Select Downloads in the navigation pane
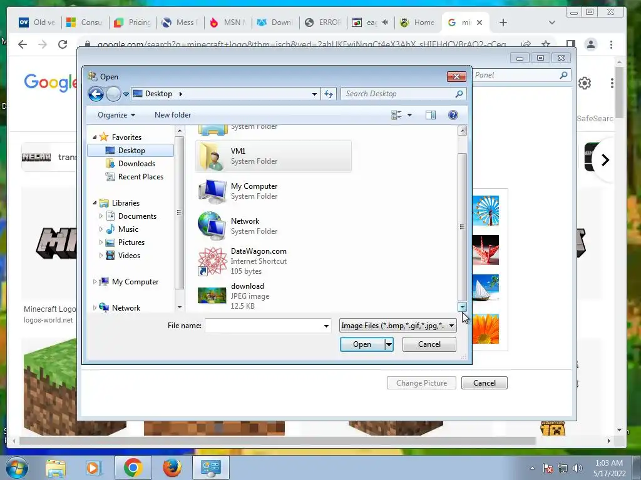Image resolution: width=641 pixels, height=480 pixels. 136,164
